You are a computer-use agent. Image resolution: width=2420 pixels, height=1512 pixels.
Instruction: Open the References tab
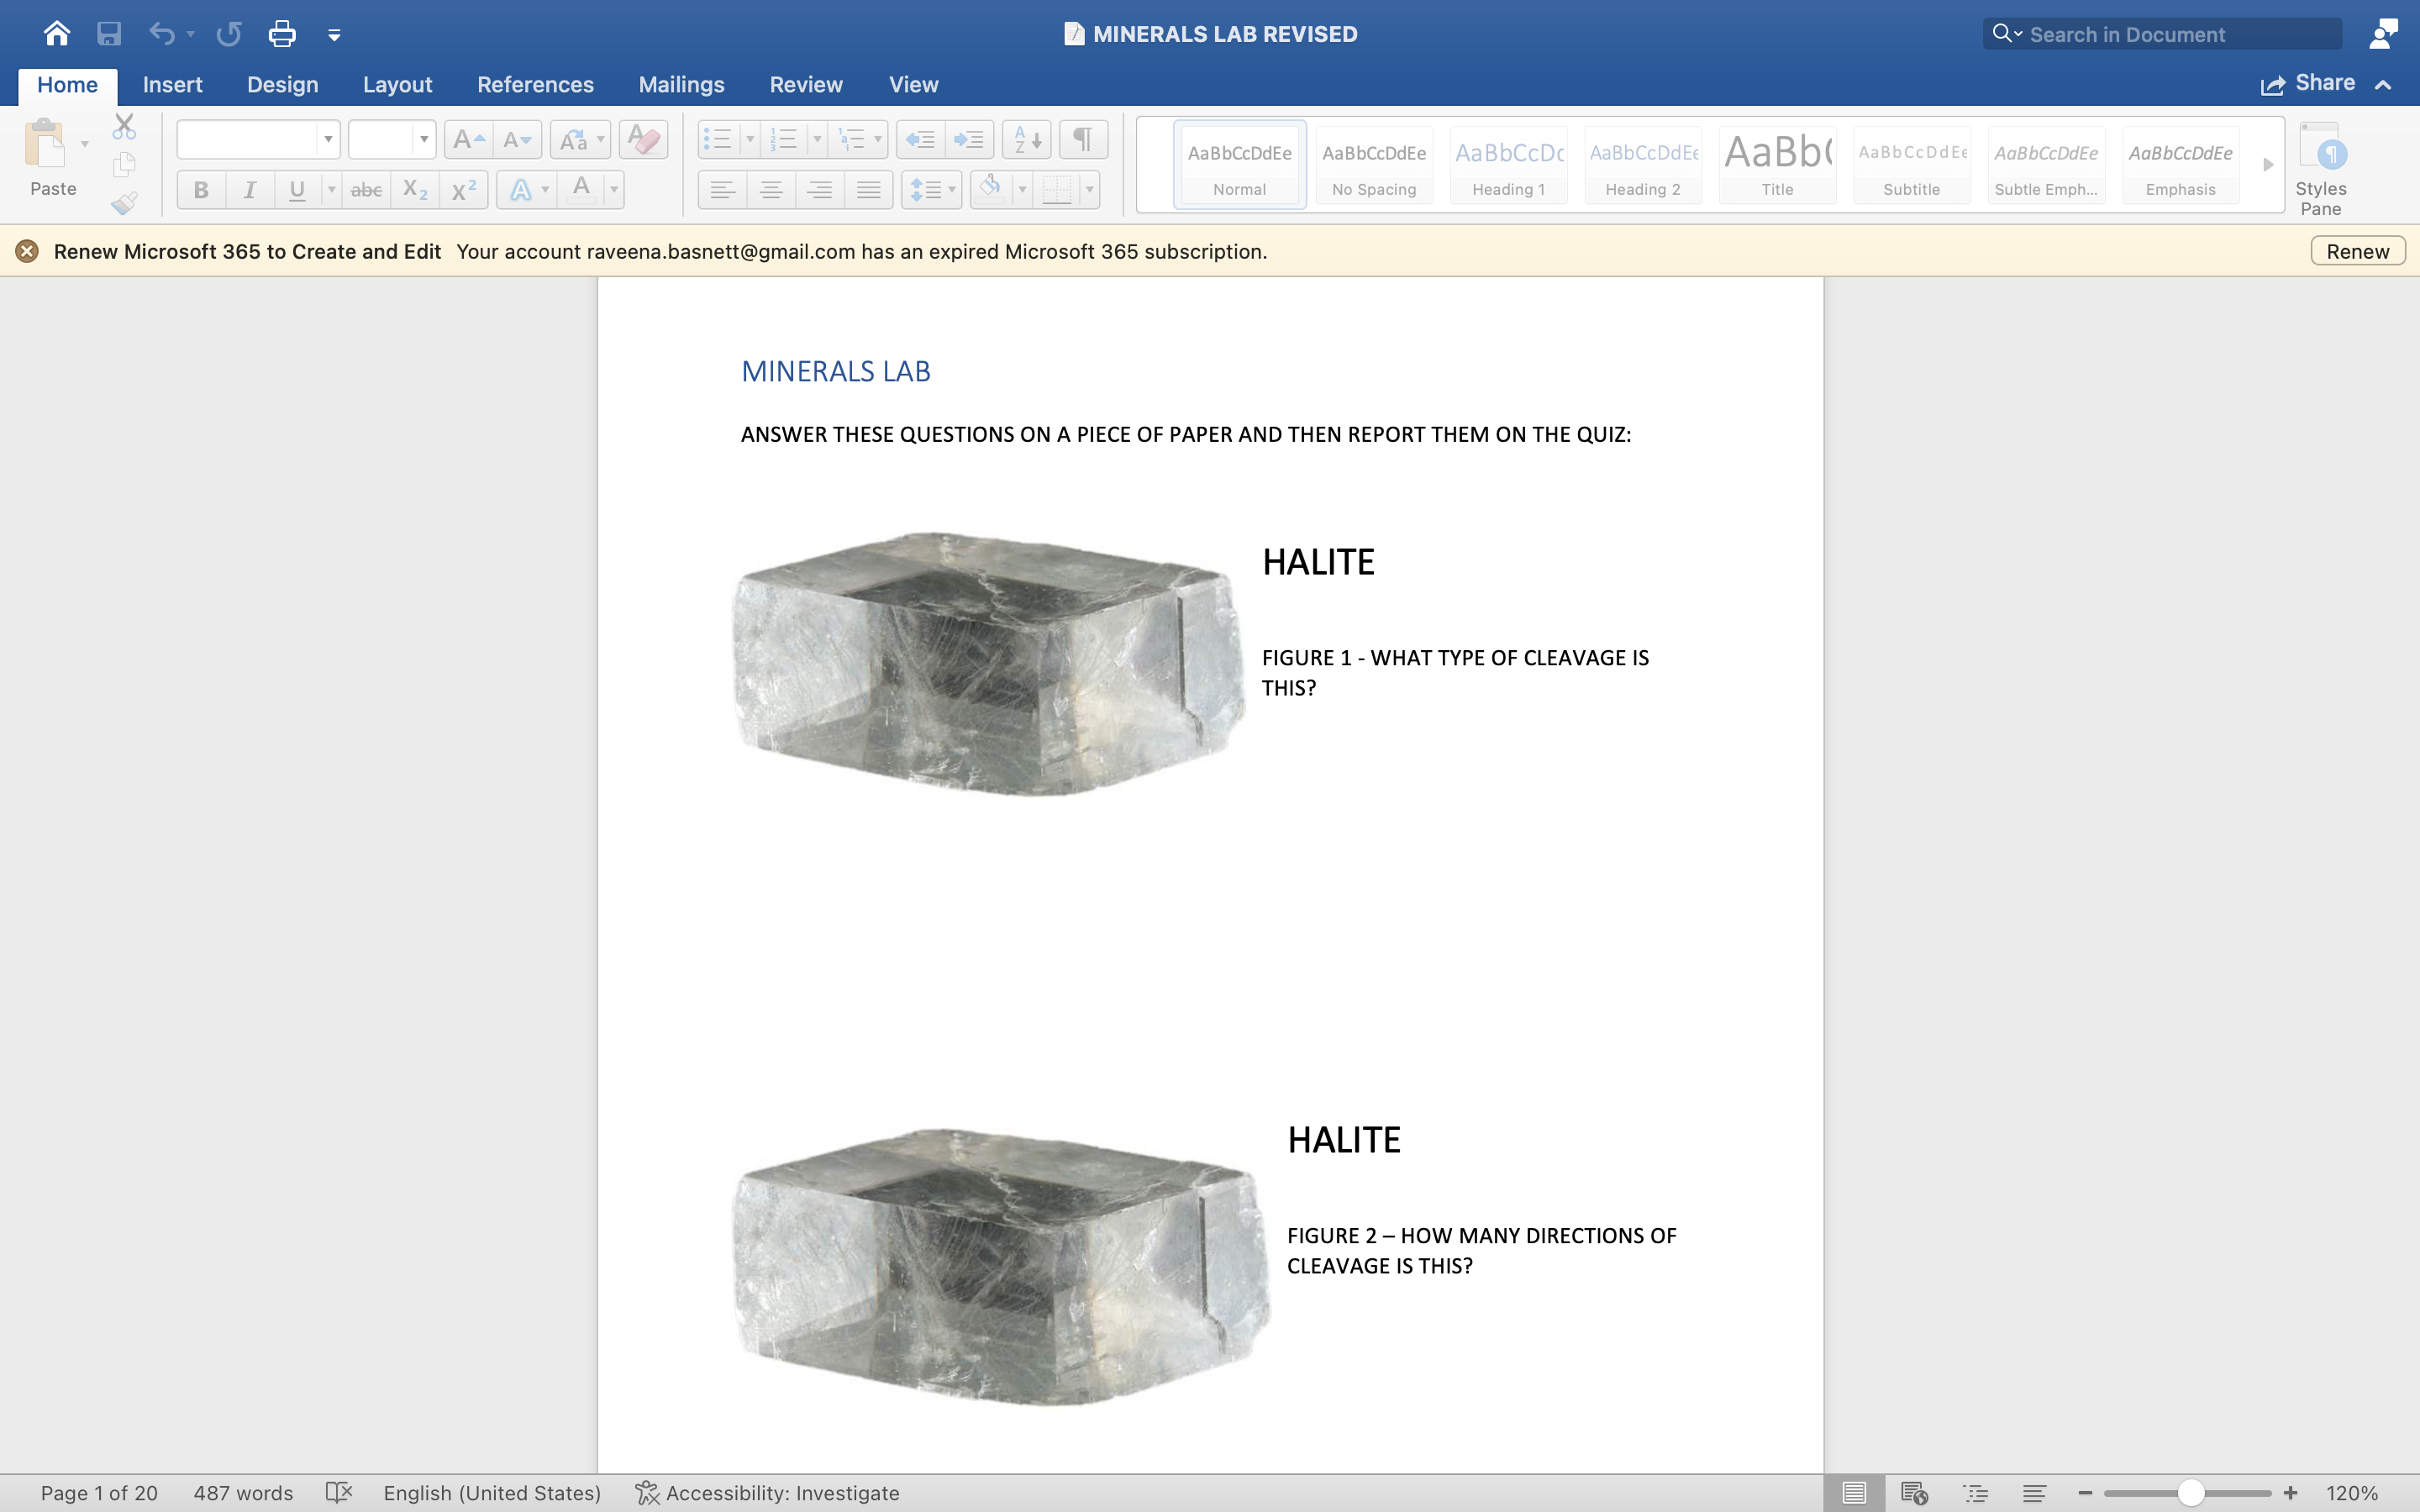click(x=535, y=85)
